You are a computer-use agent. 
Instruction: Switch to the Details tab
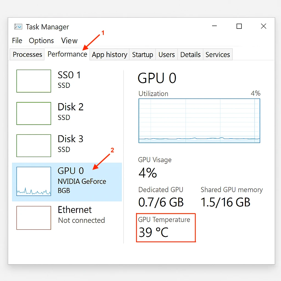[x=190, y=55]
